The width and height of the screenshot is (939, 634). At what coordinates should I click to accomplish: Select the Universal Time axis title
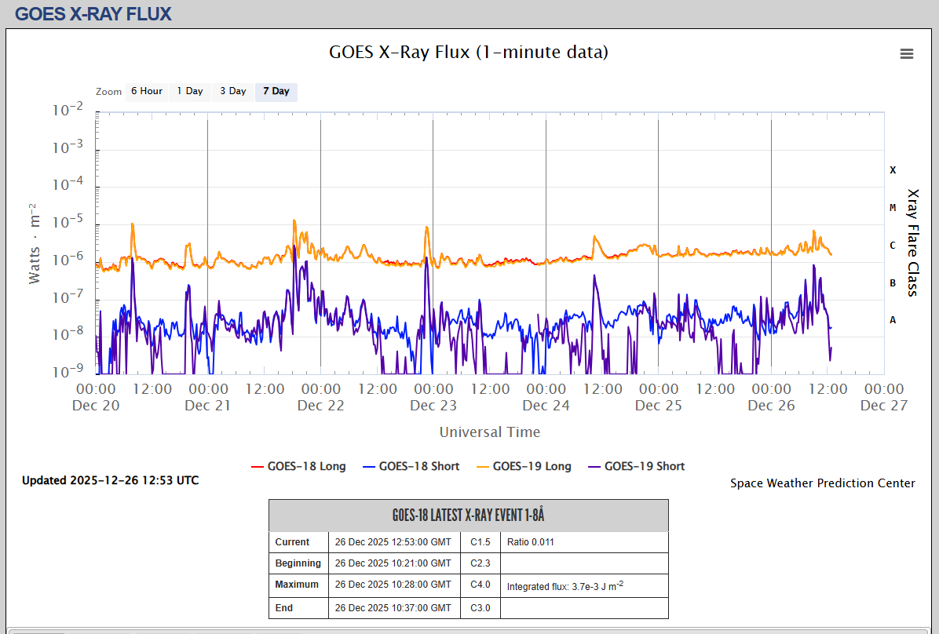pos(489,432)
